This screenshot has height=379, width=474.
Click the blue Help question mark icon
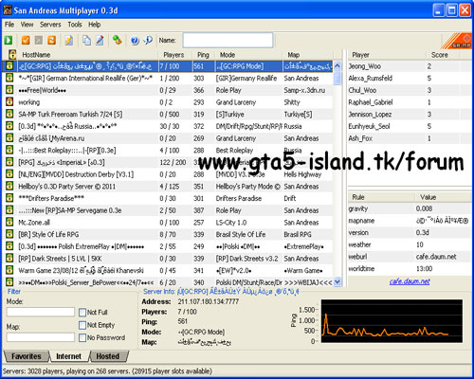pyautogui.click(x=135, y=41)
